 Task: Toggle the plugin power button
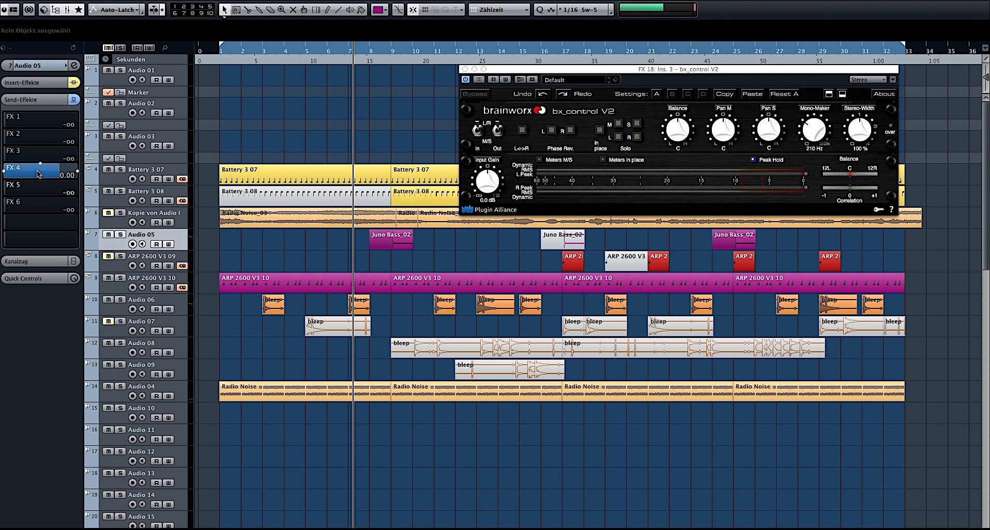[x=465, y=79]
